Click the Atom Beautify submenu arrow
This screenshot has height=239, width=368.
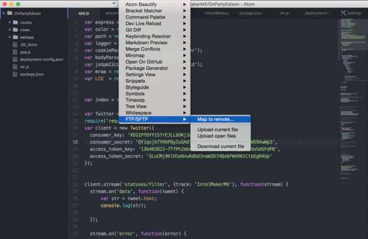click(x=185, y=4)
